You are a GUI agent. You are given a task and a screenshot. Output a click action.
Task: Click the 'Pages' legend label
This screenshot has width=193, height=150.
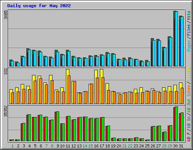(x=189, y=46)
